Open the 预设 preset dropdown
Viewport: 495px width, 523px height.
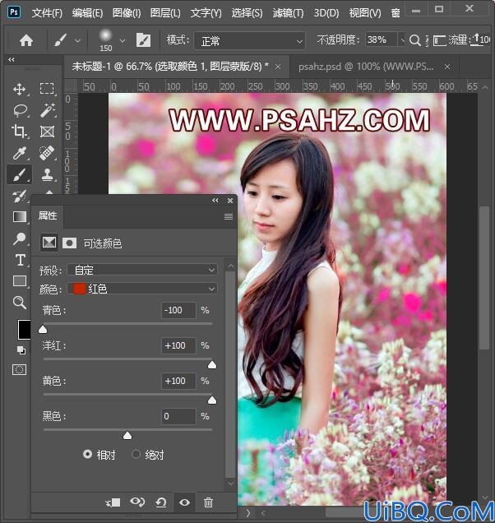[x=142, y=270]
